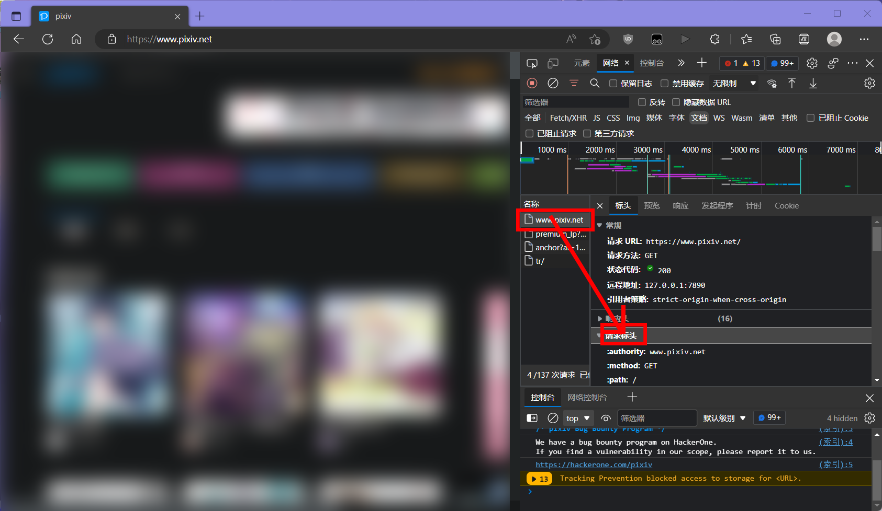Open browser settings and more menu
Screen dimensions: 882x511
(x=864, y=39)
